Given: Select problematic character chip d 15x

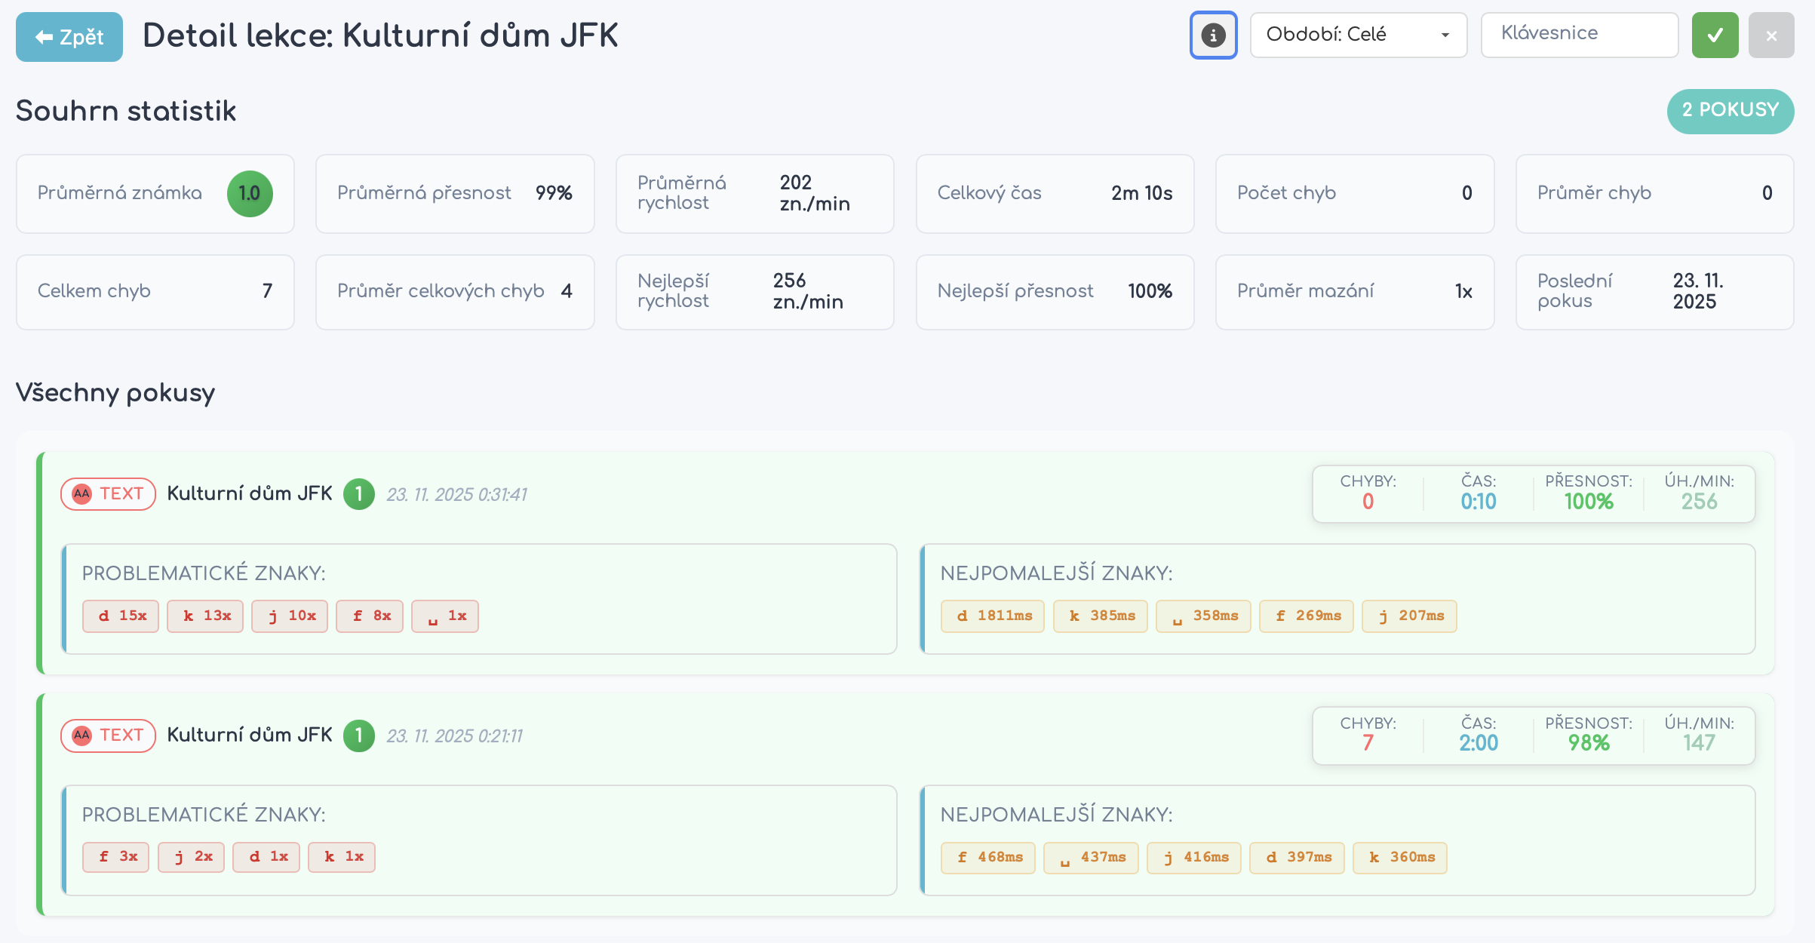Looking at the screenshot, I should point(121,616).
